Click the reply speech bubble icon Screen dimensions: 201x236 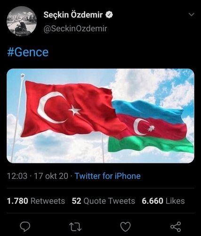click(x=25, y=227)
